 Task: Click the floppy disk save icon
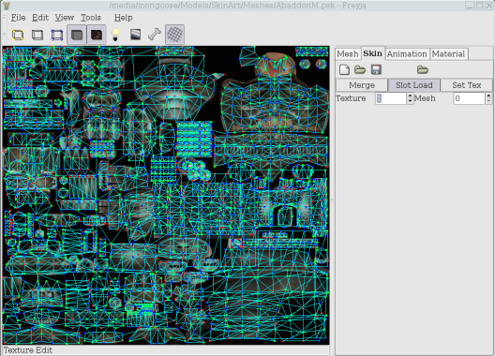click(376, 69)
